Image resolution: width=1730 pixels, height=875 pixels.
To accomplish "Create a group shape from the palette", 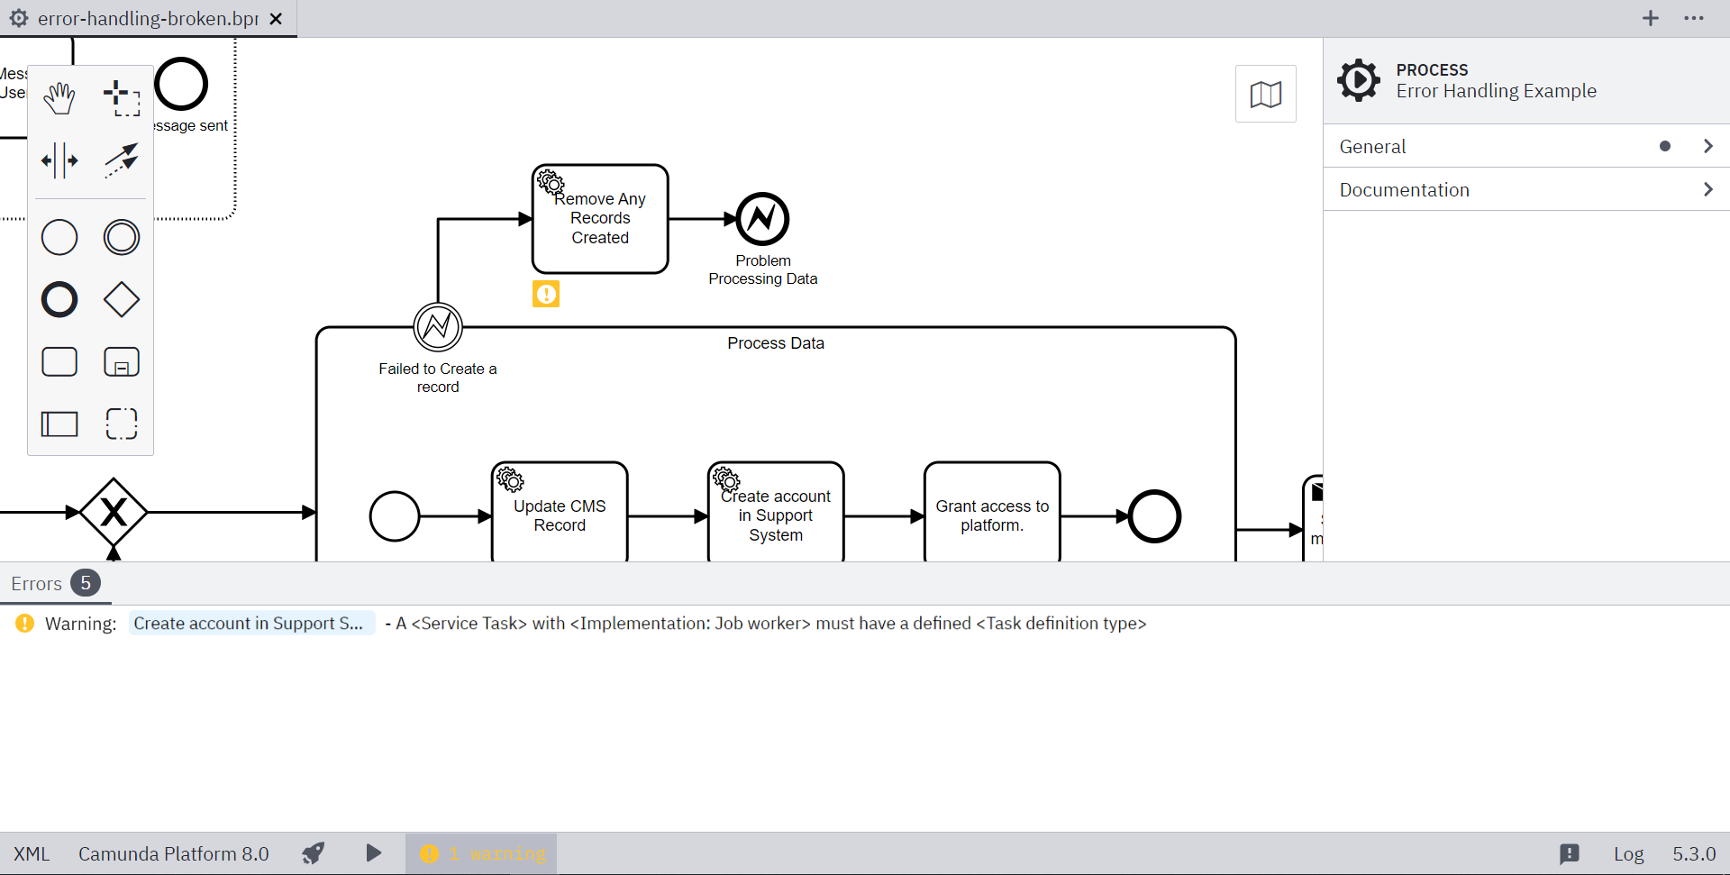I will [122, 424].
